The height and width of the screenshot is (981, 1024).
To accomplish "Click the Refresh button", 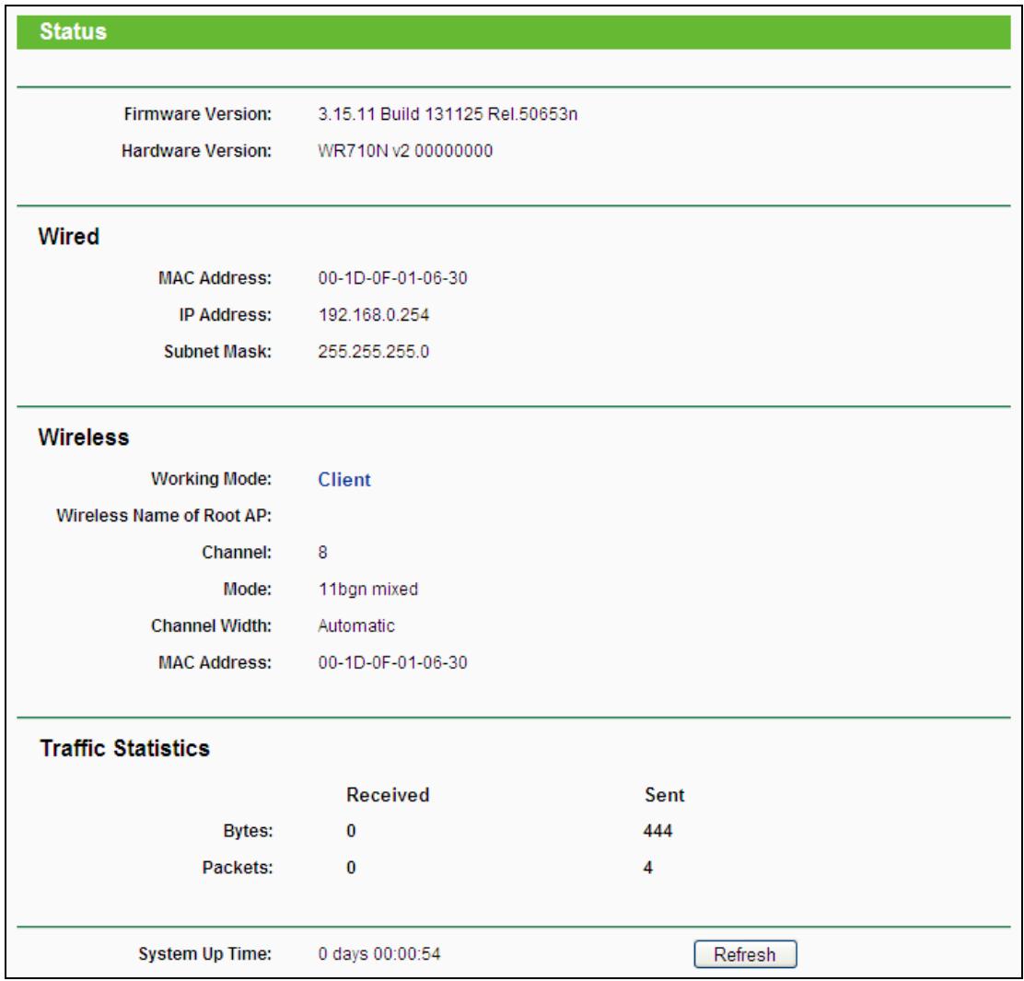I will click(744, 954).
